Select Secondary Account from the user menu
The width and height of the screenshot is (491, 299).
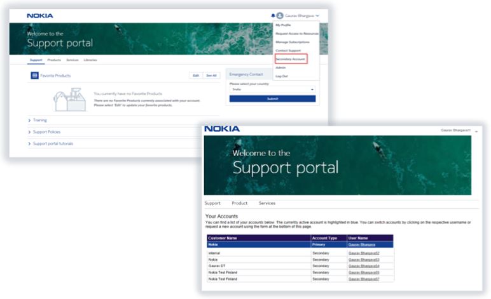(x=290, y=59)
